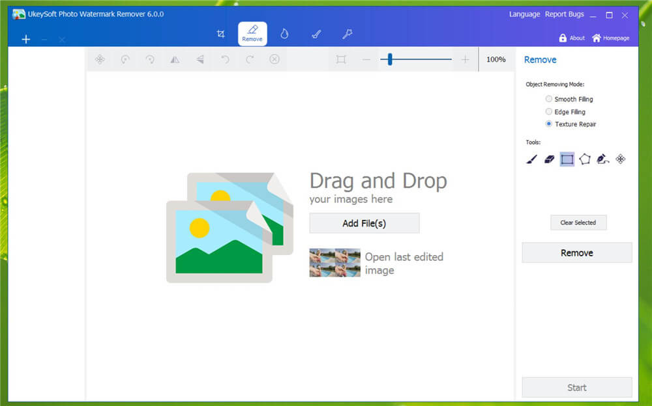Choose the rectangle selection tool
Screen dimensions: 652x406
point(567,159)
